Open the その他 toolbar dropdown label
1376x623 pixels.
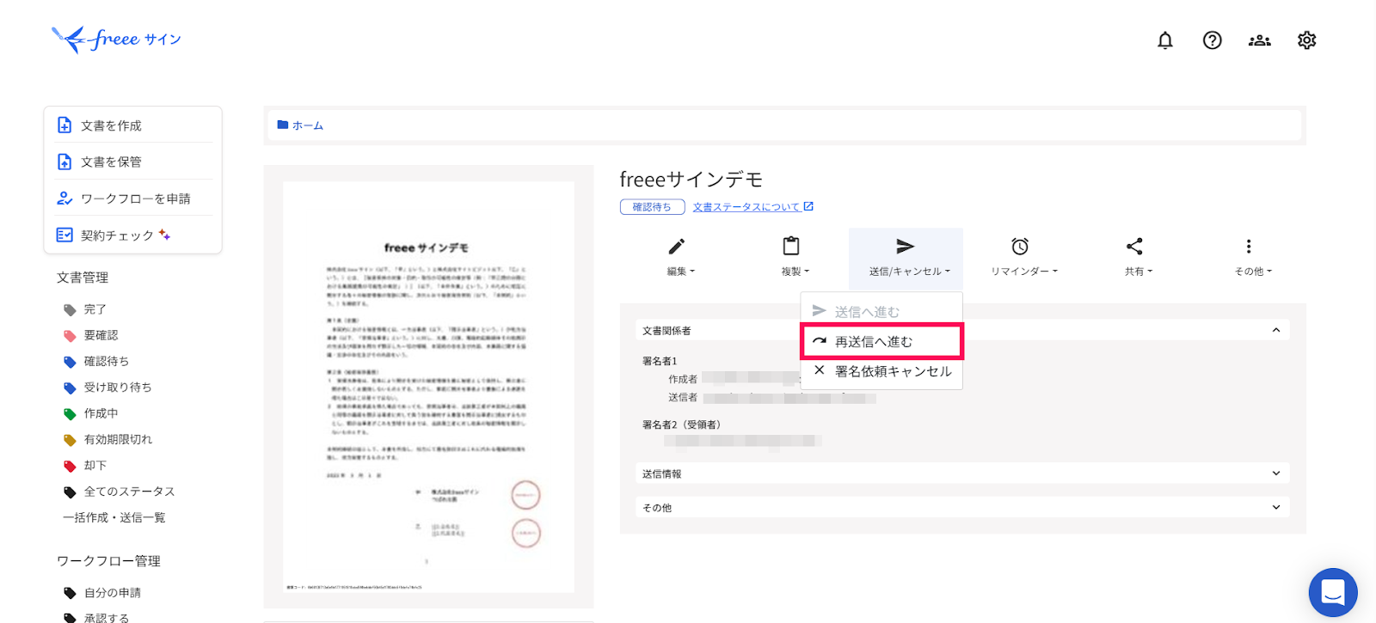pyautogui.click(x=1253, y=272)
